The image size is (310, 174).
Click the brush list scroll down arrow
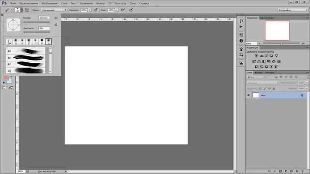tap(50, 72)
